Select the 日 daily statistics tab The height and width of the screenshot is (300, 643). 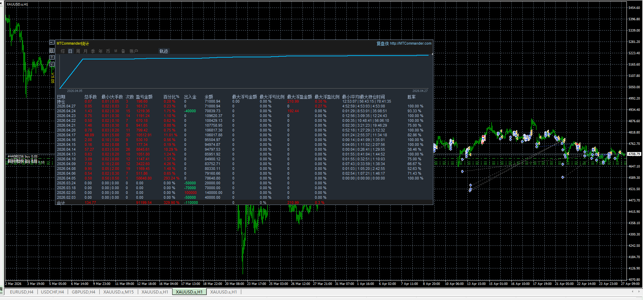[x=70, y=51]
